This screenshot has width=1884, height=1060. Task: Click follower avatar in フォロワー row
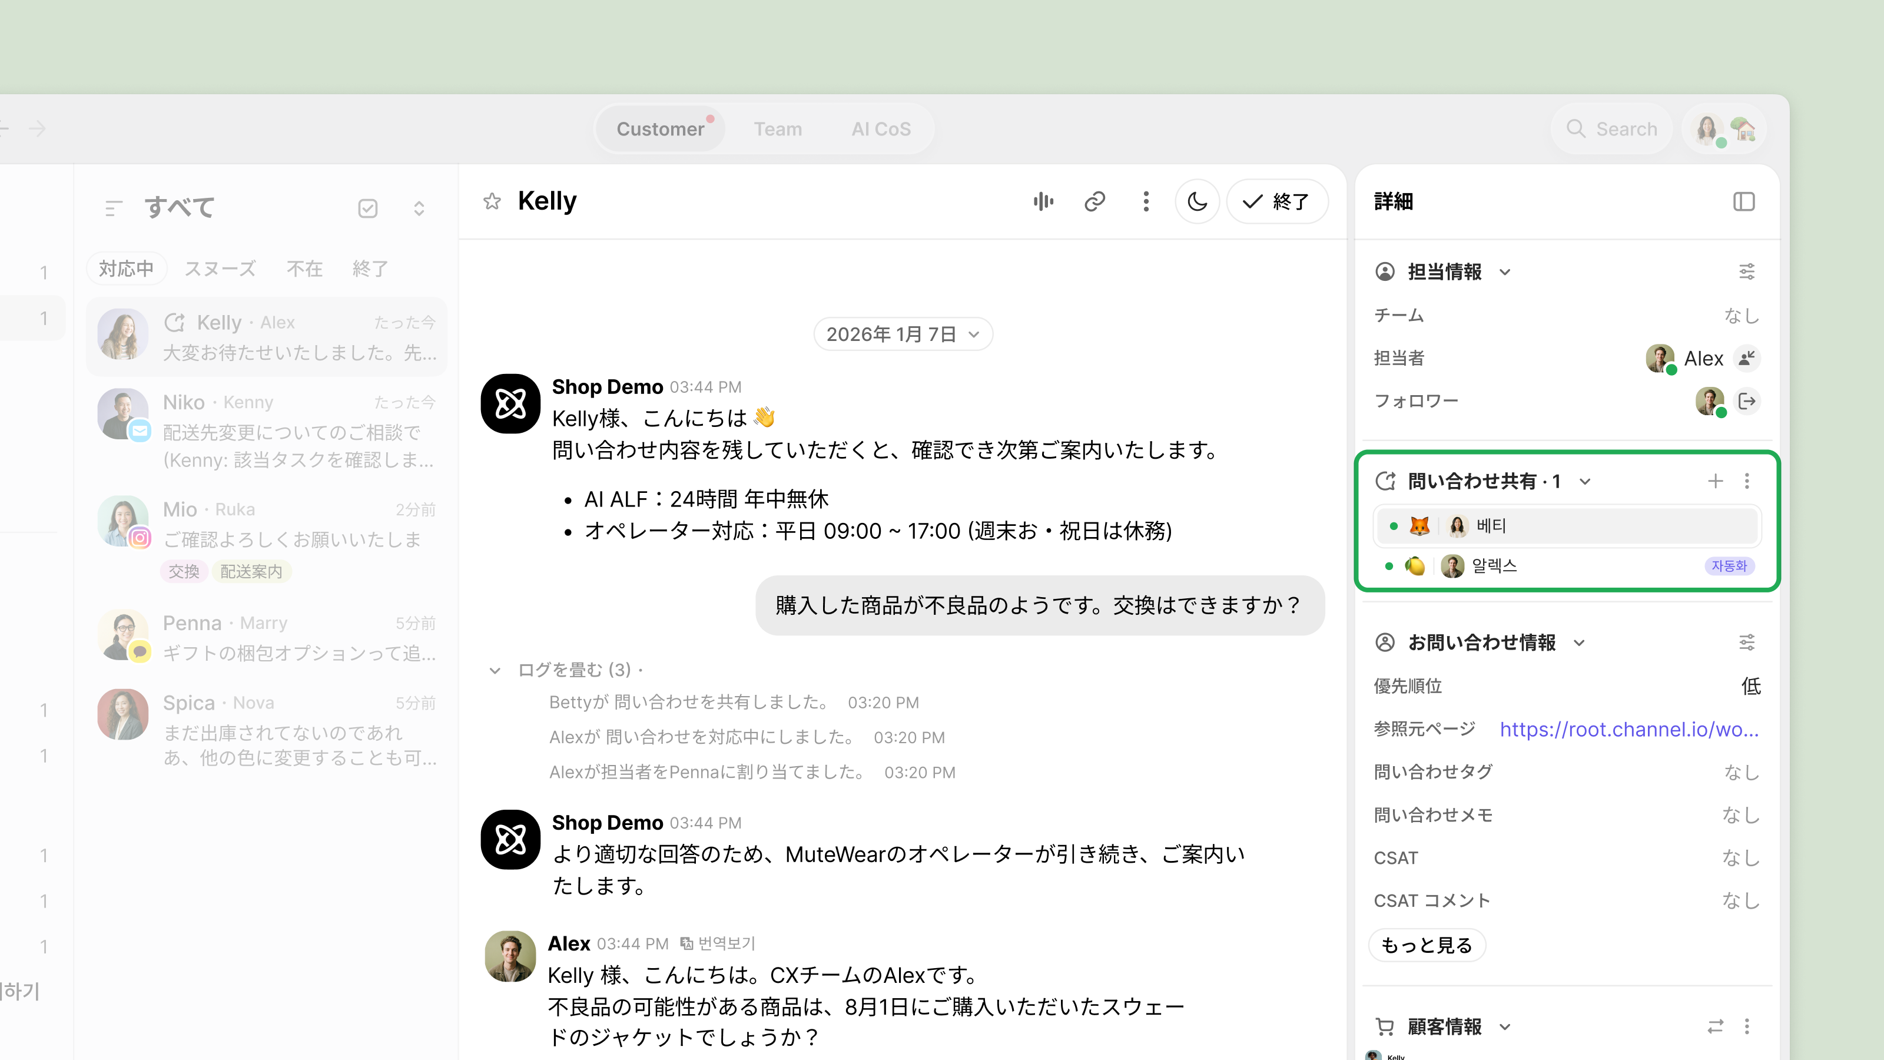pyautogui.click(x=1709, y=401)
